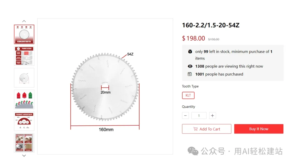
Task: Click the purchased-orders list icon
Action: click(x=190, y=74)
